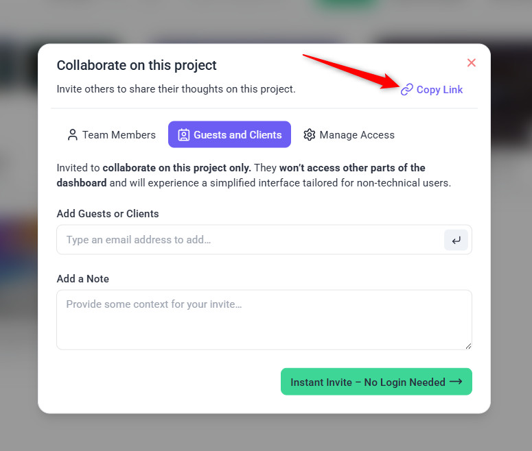This screenshot has height=451, width=532.
Task: Click the chain-link icon beside Copy Link
Action: [x=407, y=90]
